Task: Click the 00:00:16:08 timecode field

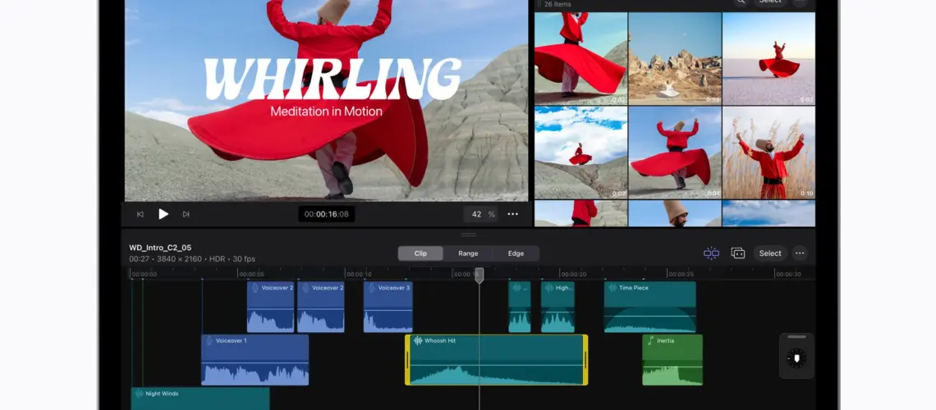Action: pyautogui.click(x=326, y=214)
